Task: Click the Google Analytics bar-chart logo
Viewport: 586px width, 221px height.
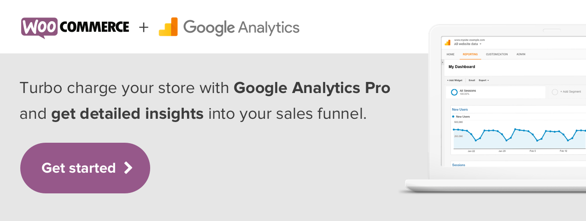Action: 168,27
